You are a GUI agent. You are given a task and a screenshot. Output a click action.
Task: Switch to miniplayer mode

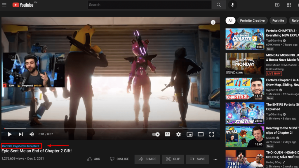click(190, 134)
